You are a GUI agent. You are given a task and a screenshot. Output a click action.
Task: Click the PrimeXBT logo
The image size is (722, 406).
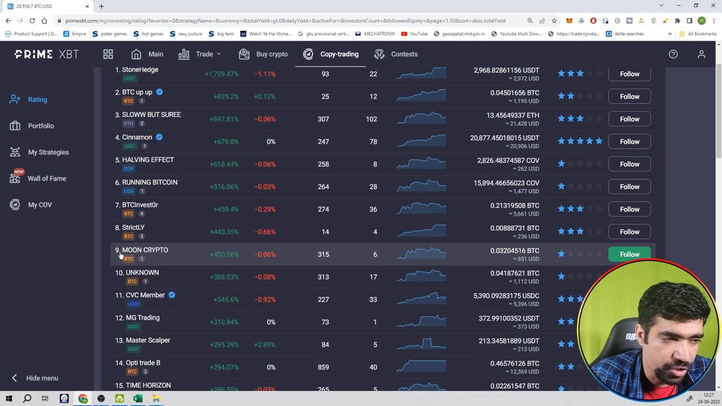(x=46, y=54)
